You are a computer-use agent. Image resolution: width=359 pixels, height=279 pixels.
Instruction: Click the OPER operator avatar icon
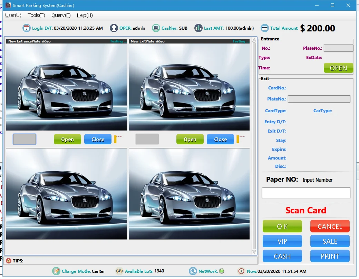[x=114, y=28]
